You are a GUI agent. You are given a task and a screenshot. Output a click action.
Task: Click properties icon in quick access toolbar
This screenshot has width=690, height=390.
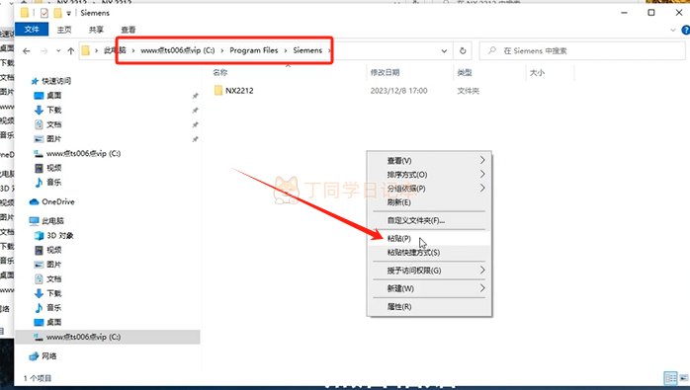(44, 13)
